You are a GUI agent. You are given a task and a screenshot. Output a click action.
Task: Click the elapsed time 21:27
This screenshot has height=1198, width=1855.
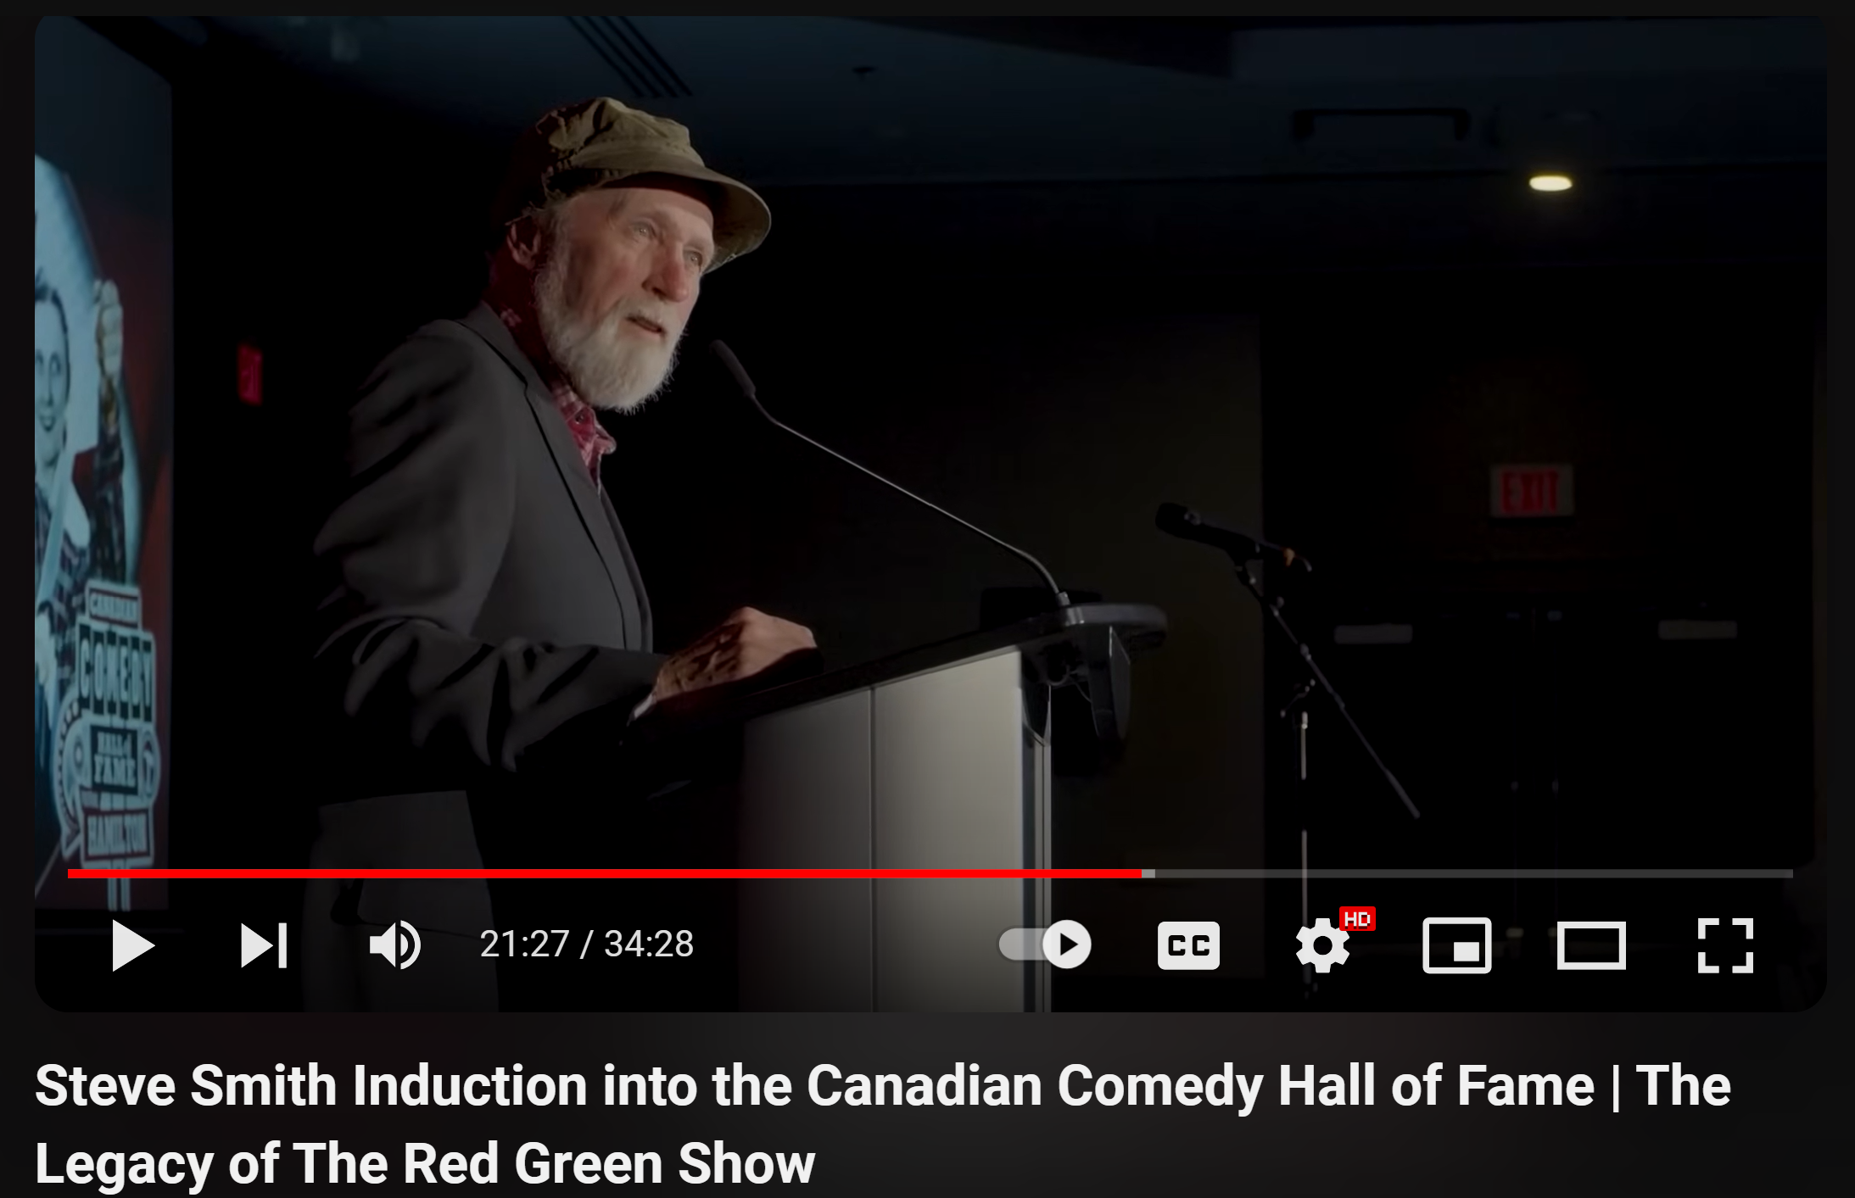coord(524,944)
